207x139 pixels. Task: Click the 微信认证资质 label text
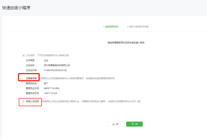[x=32, y=101]
